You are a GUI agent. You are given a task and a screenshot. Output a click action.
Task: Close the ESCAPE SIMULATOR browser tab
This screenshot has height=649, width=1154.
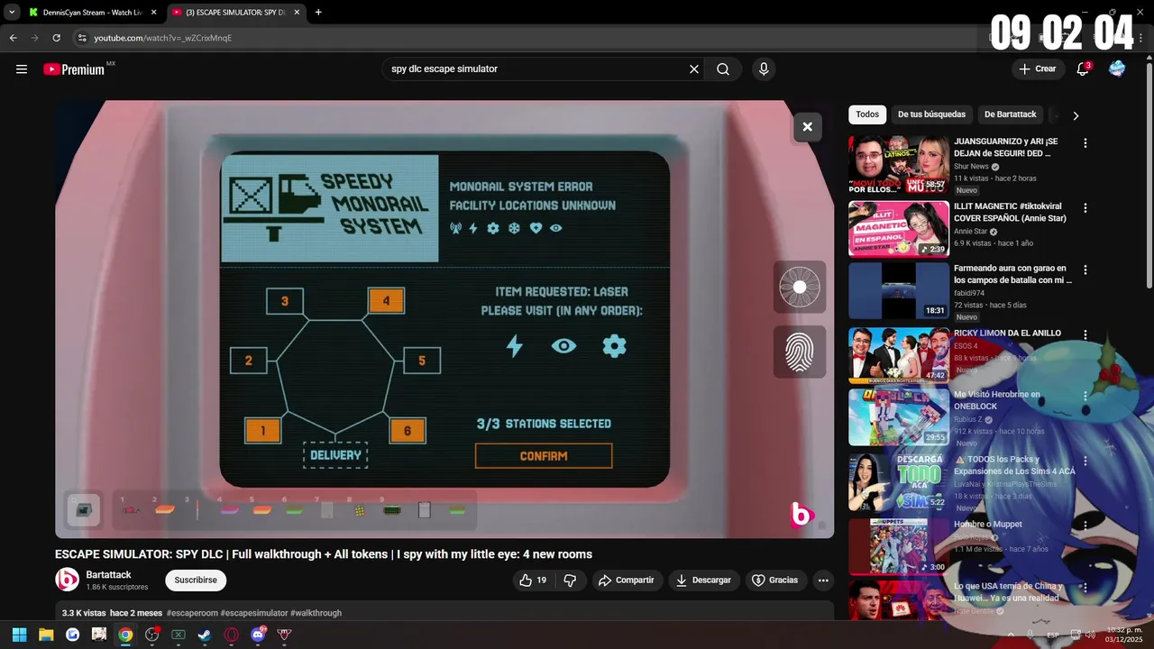coord(296,13)
